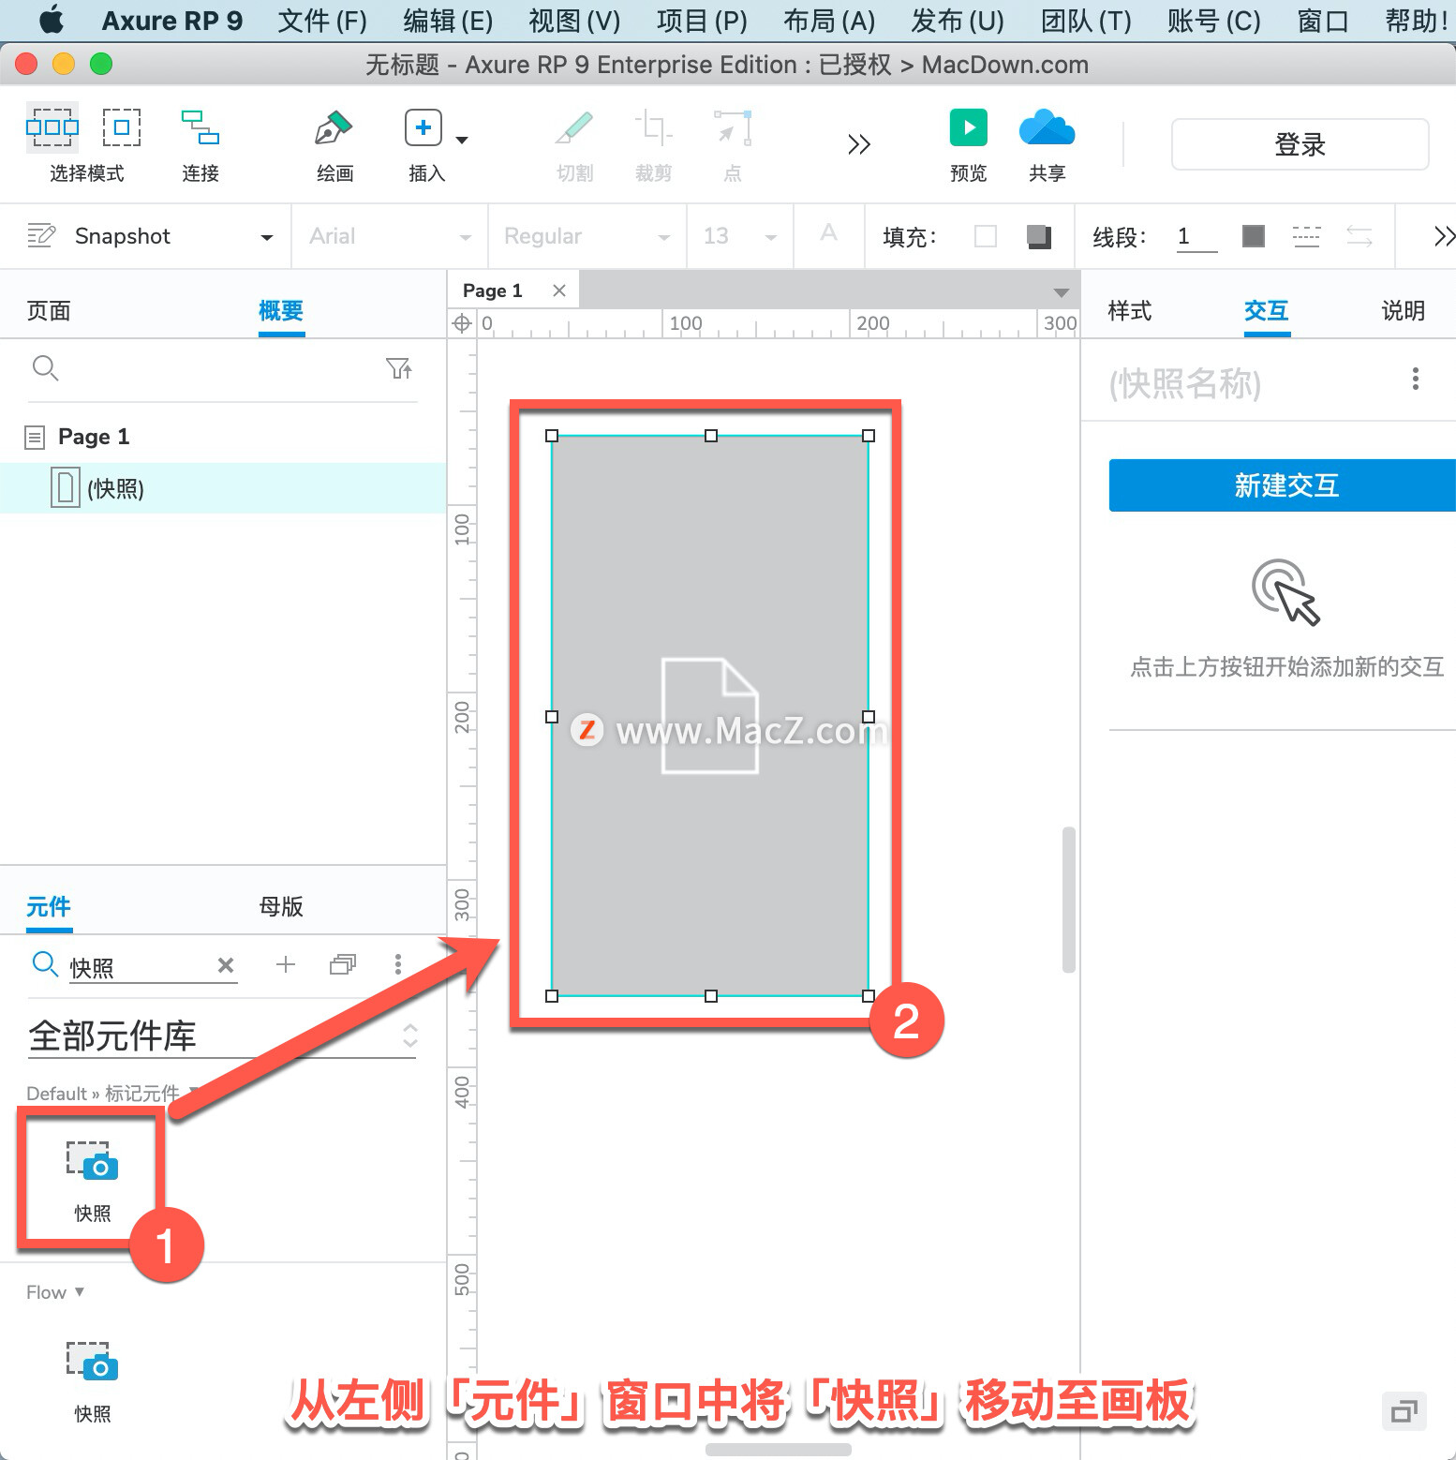Click the fill color white swatch
The height and width of the screenshot is (1460, 1456).
[x=986, y=236]
